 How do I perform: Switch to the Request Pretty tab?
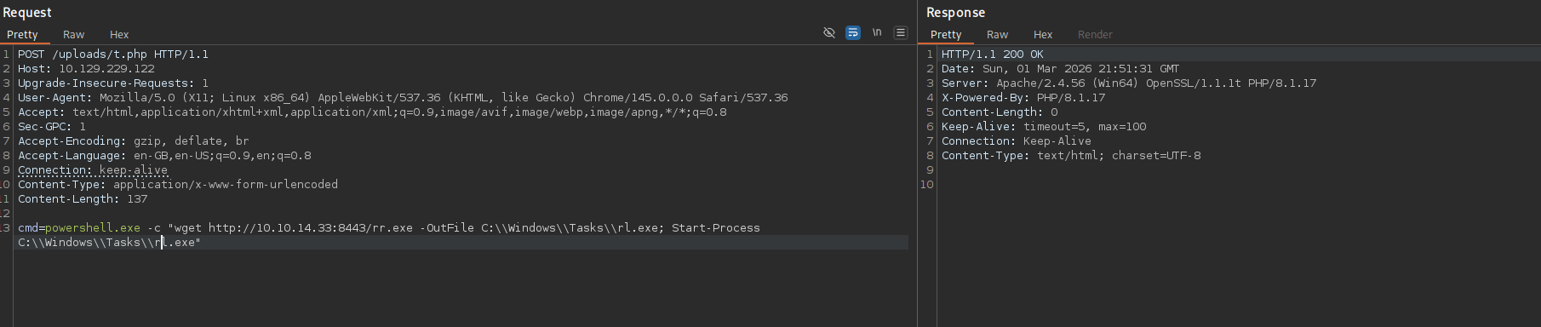(x=22, y=34)
